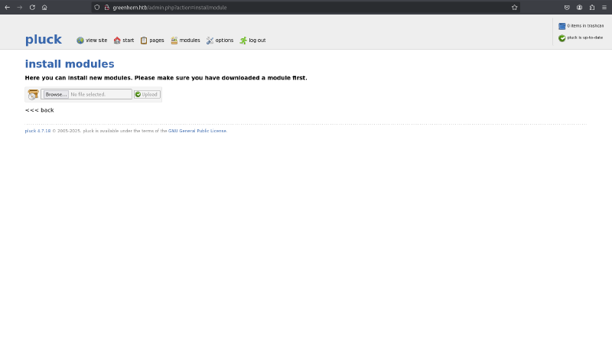612x345 pixels.
Task: Click the view site globe icon
Action: pos(80,41)
